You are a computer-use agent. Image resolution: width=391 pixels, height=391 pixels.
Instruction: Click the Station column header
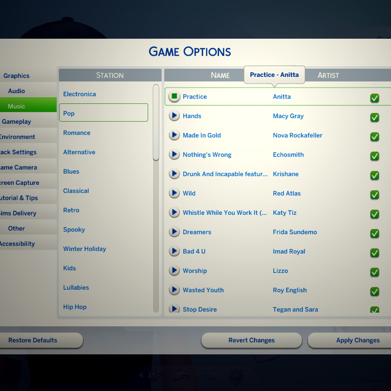click(x=110, y=75)
